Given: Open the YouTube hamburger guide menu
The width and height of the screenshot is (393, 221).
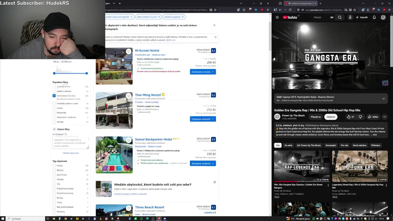Looking at the screenshot, I should click(277, 17).
